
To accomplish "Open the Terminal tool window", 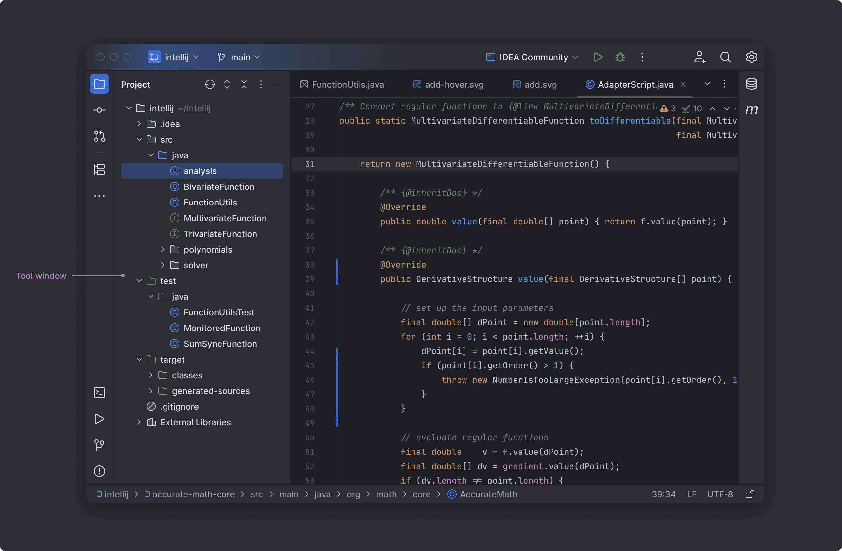I will click(x=99, y=392).
